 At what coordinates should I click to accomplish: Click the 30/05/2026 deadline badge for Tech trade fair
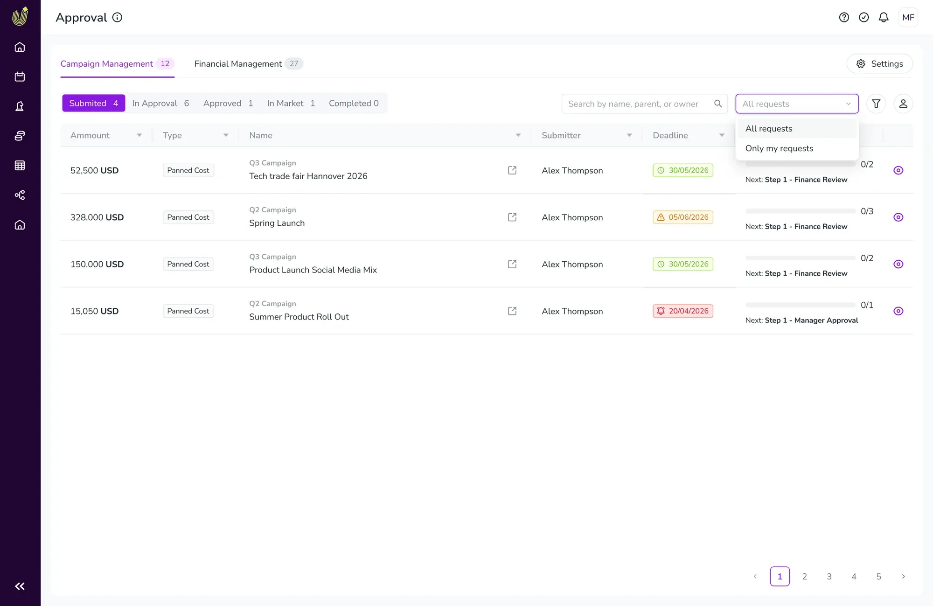click(x=683, y=170)
